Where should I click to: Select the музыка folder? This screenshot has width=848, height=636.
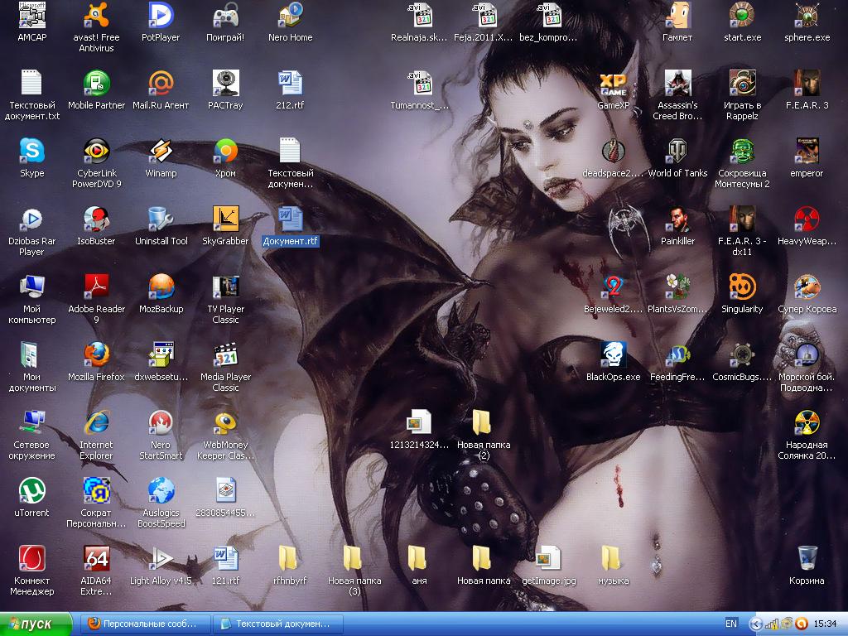pos(613,558)
